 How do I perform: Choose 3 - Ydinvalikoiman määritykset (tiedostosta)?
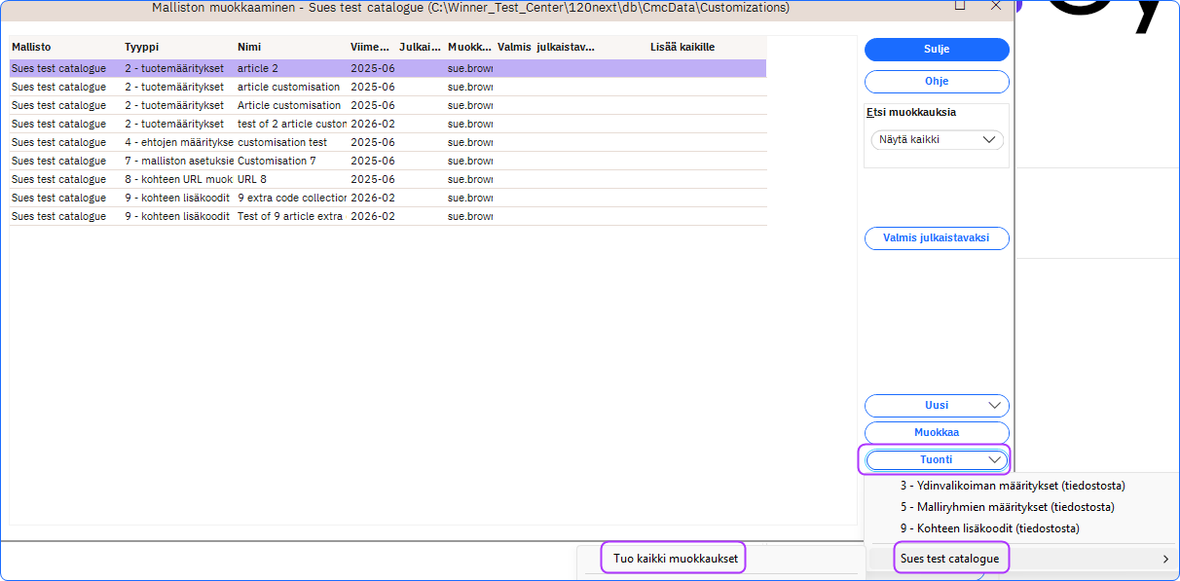pos(1012,486)
